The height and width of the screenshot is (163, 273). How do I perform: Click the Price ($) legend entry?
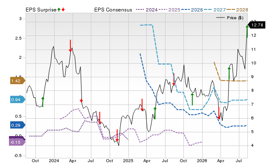230,18
